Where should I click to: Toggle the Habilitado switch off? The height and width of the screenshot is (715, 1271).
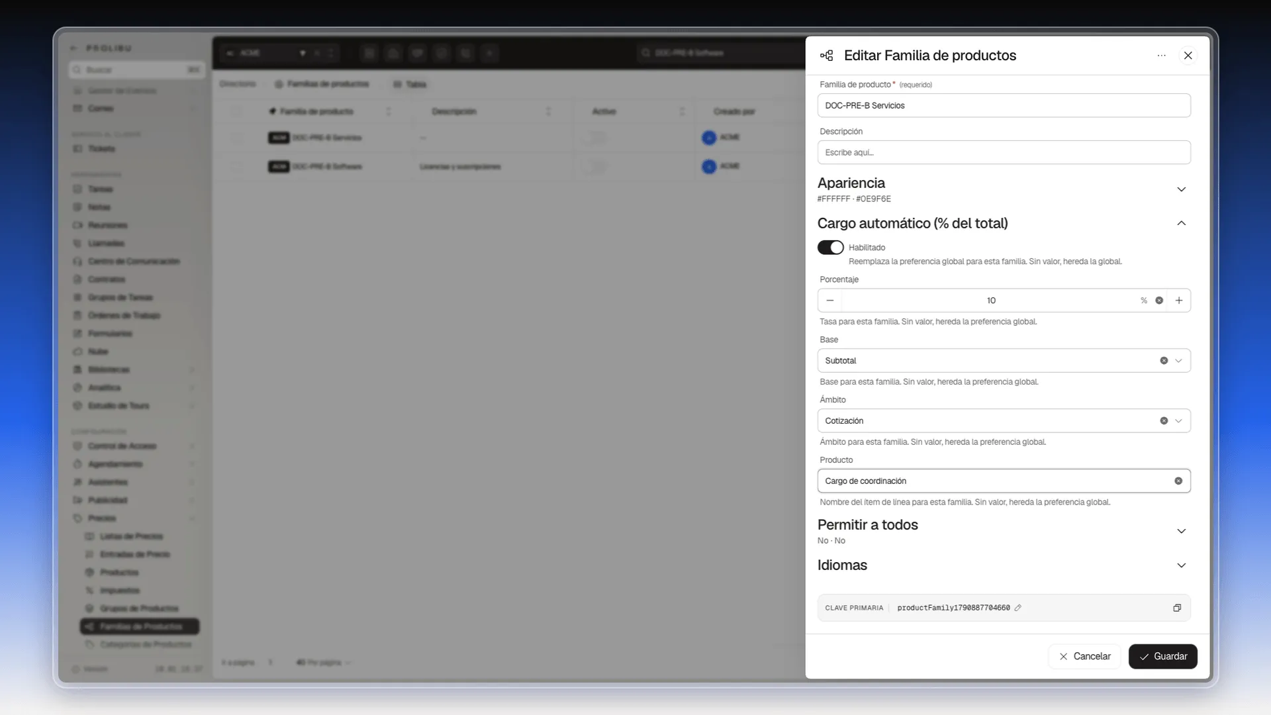pyautogui.click(x=830, y=248)
